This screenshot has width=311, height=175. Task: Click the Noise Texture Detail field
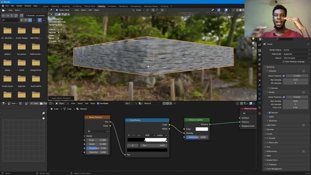point(97,144)
